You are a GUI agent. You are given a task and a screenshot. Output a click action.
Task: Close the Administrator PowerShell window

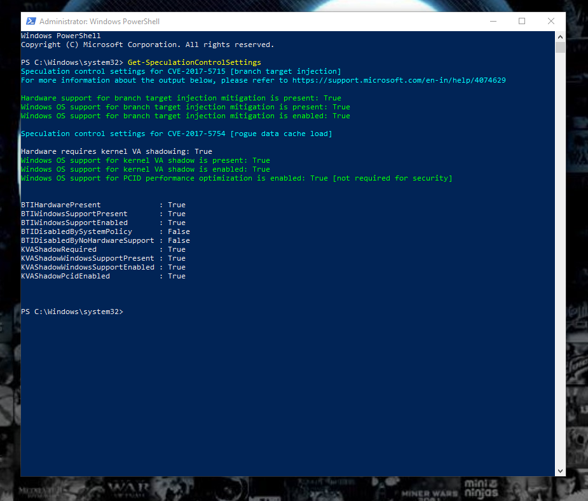point(550,22)
